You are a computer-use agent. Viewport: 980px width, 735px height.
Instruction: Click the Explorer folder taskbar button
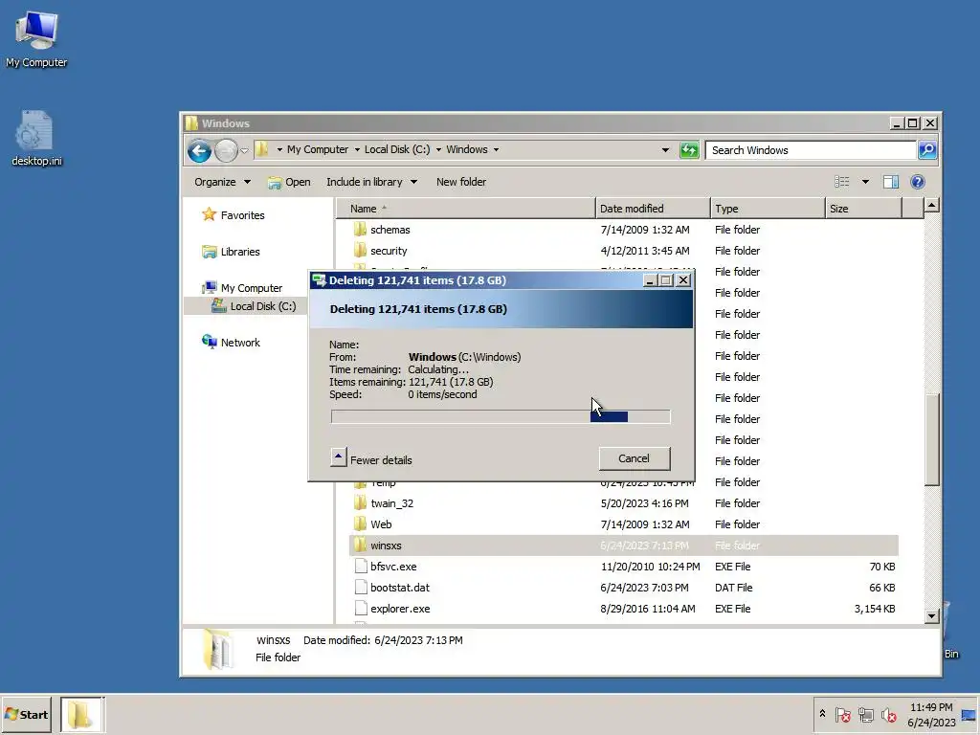coord(82,714)
